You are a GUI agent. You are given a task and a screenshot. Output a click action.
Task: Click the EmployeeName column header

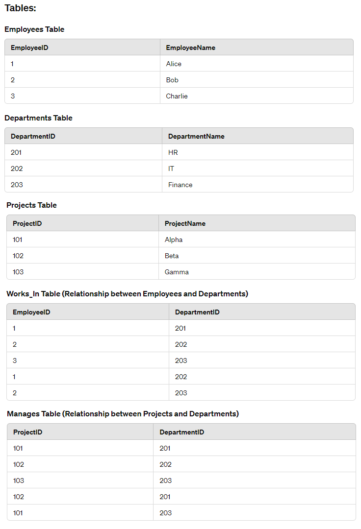click(x=190, y=48)
